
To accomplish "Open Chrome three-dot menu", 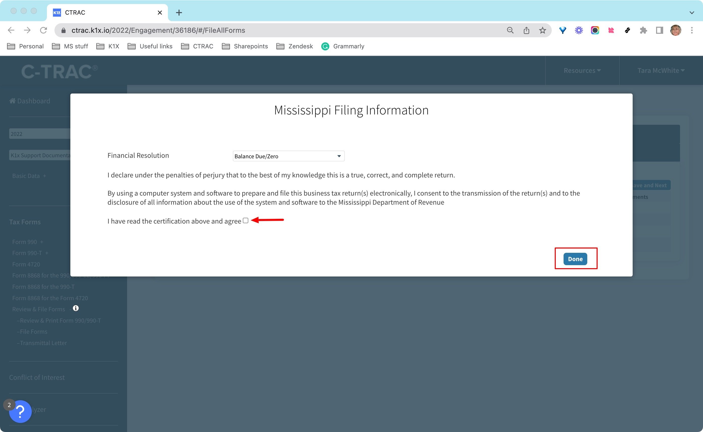I will (x=692, y=30).
